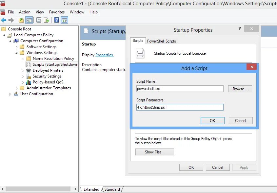Click the Forward arrow toolbar icon
The width and height of the screenshot is (277, 193).
coord(11,20)
